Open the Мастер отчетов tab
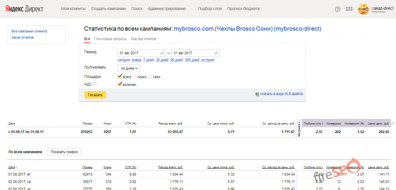Screen dimensions: 396x190 pos(143,39)
